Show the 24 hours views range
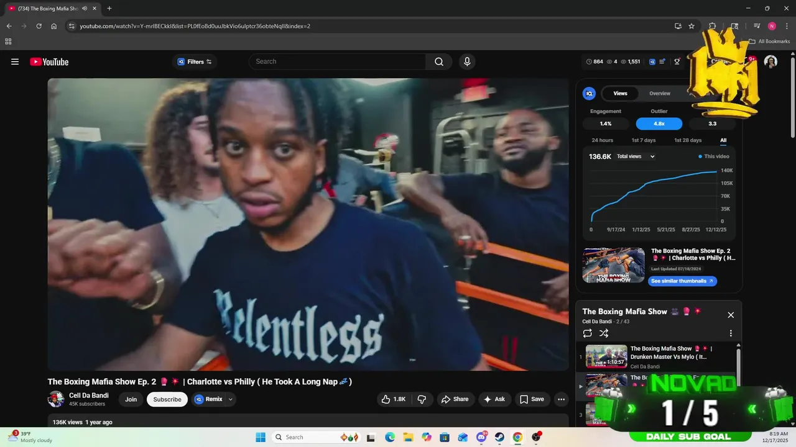796x447 pixels. click(x=602, y=140)
